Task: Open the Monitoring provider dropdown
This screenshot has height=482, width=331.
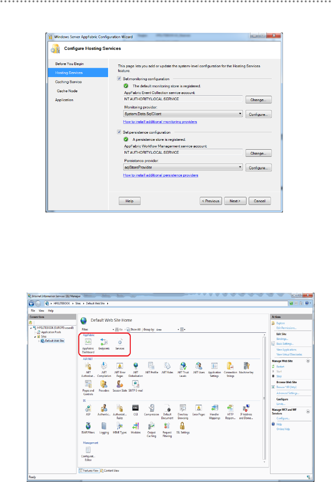Action: tap(183, 114)
